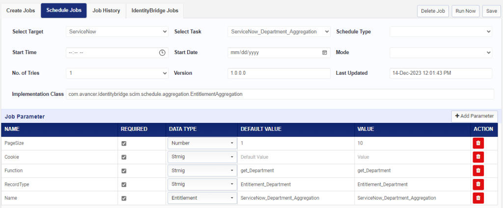Expand the Mode dropdown

point(441,52)
